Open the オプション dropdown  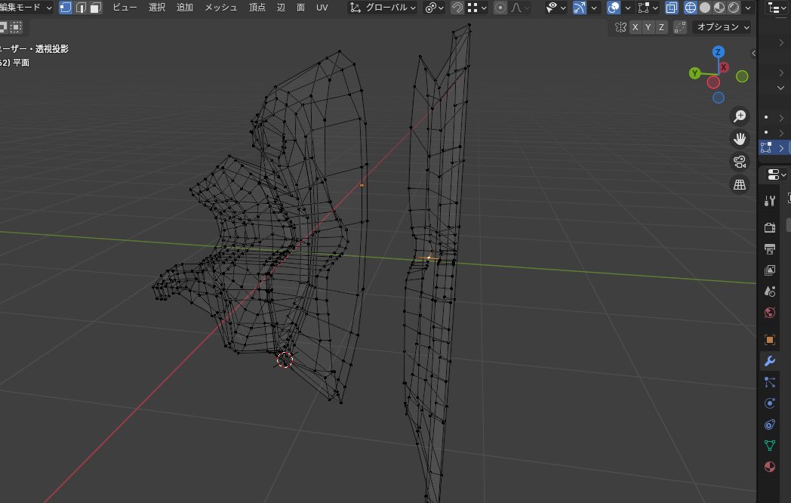(x=722, y=27)
